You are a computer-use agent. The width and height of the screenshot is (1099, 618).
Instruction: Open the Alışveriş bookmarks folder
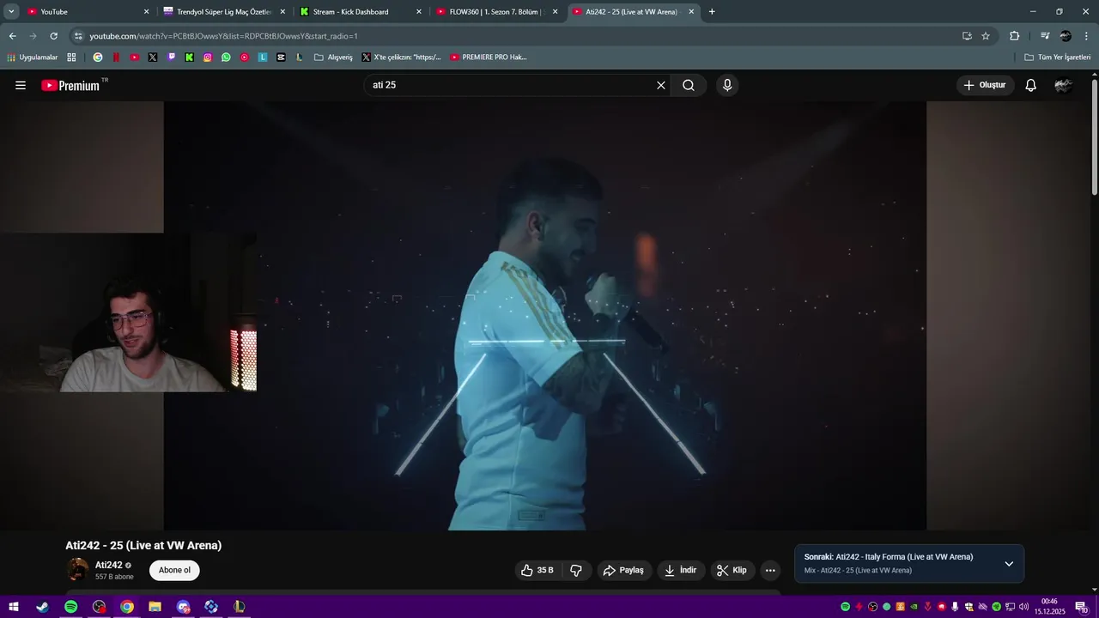pos(333,58)
